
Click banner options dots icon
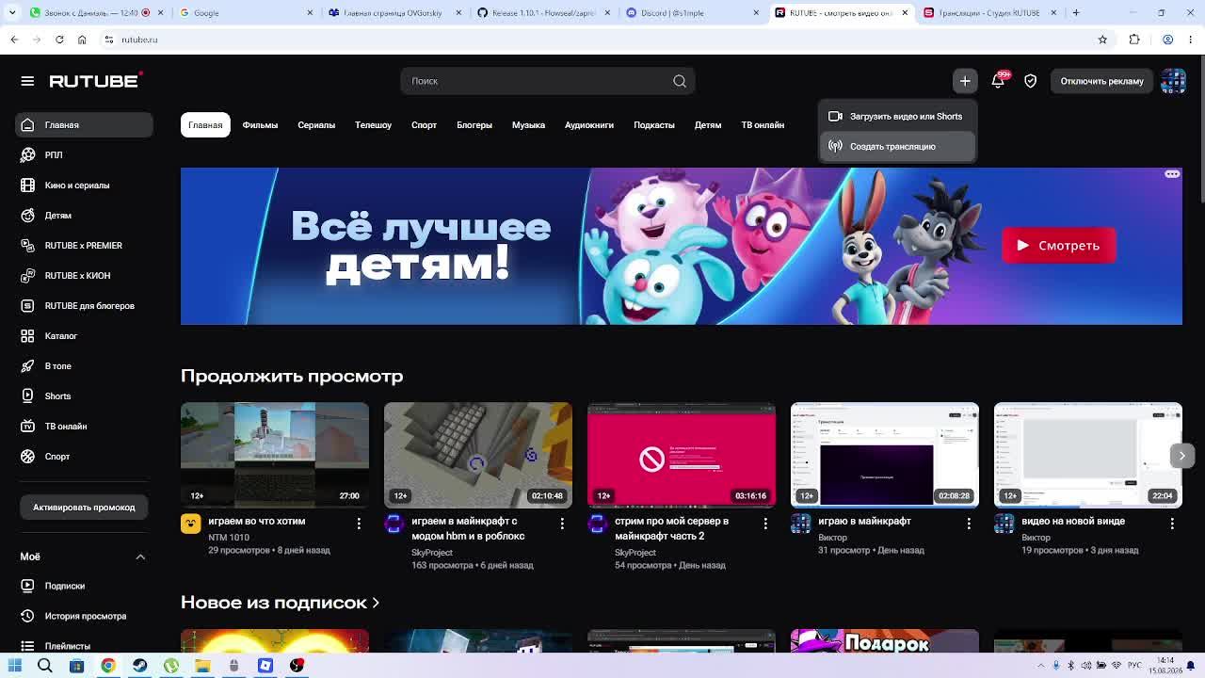[x=1172, y=174]
